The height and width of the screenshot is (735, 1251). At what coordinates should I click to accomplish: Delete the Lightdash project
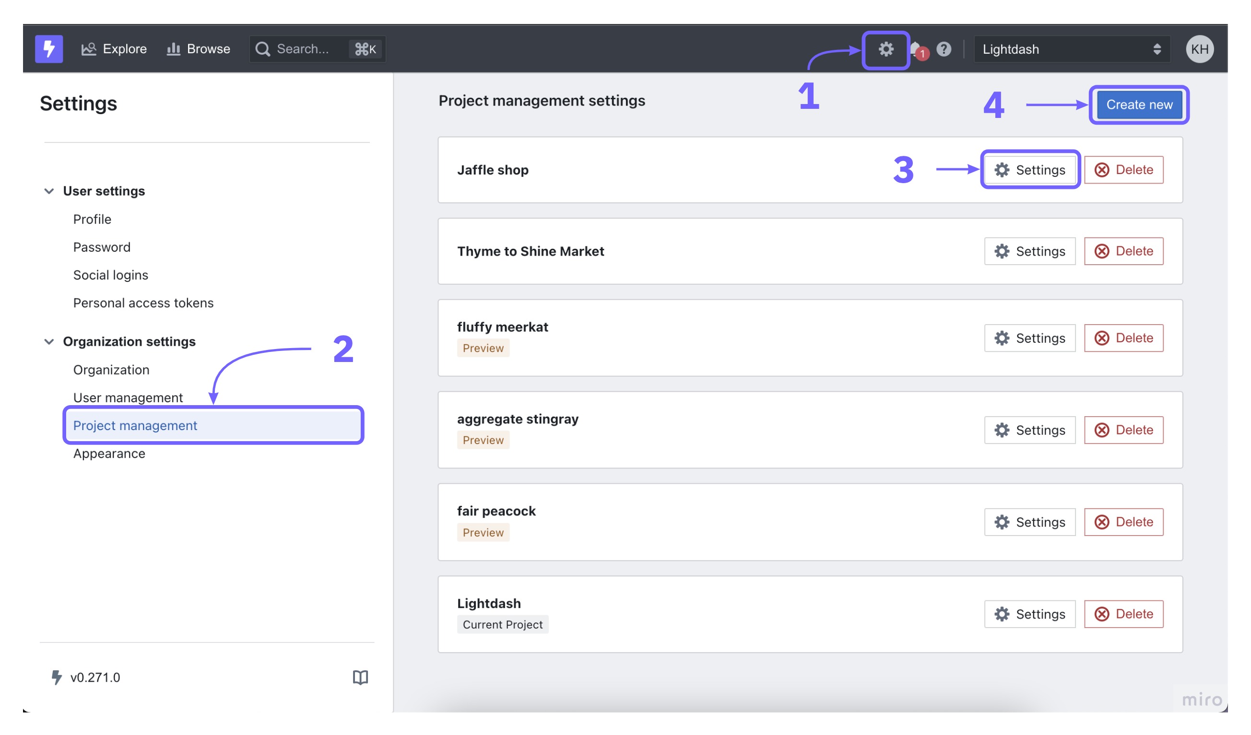[1123, 614]
